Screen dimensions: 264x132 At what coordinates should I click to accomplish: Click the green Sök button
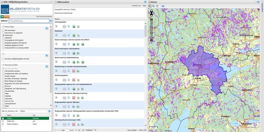click(x=2, y=17)
